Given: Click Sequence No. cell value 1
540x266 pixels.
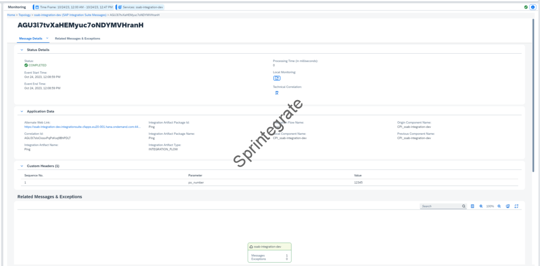Looking at the screenshot, I should click(25, 182).
